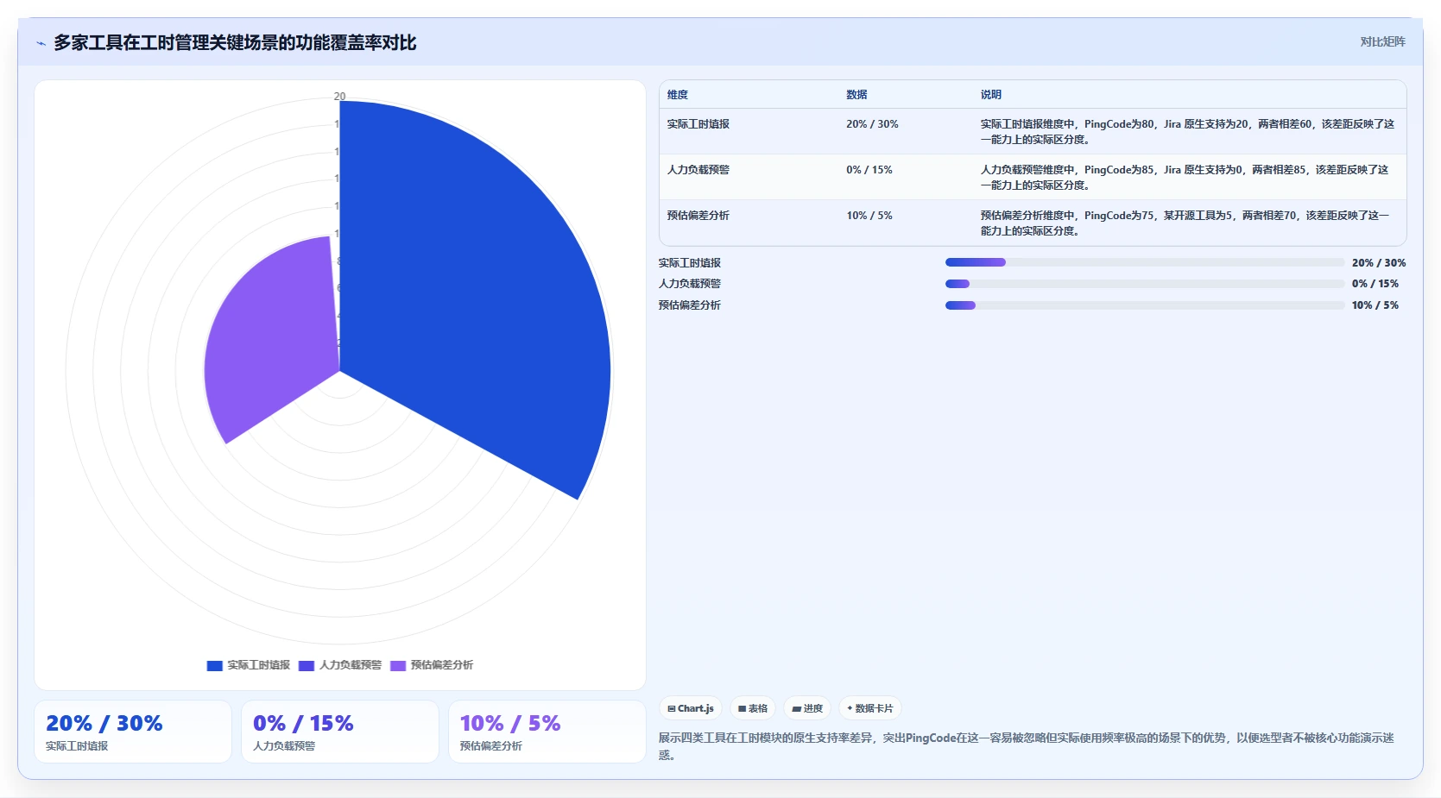
Task: Click the 说明 column header
Action: pyautogui.click(x=991, y=95)
